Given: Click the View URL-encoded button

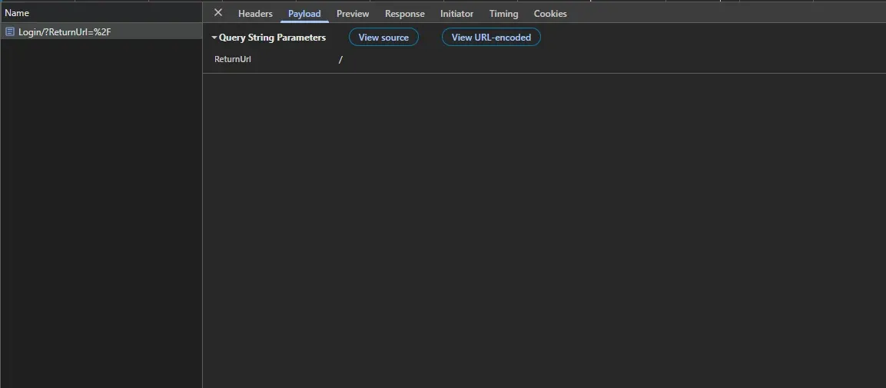Looking at the screenshot, I should (491, 38).
